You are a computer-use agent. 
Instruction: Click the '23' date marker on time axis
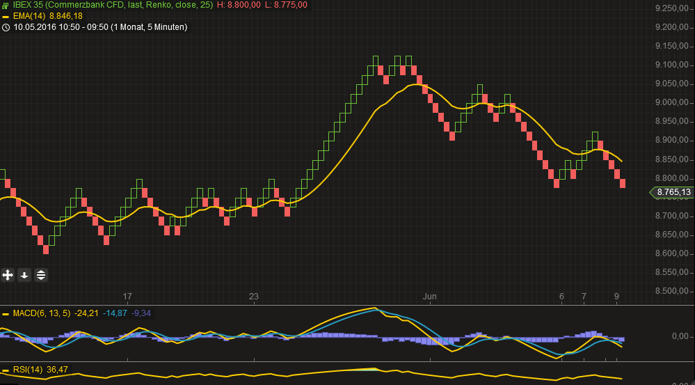tap(254, 297)
